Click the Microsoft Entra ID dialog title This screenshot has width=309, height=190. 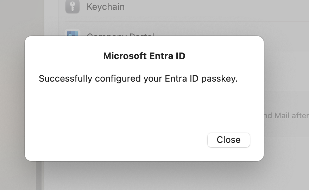pos(144,56)
